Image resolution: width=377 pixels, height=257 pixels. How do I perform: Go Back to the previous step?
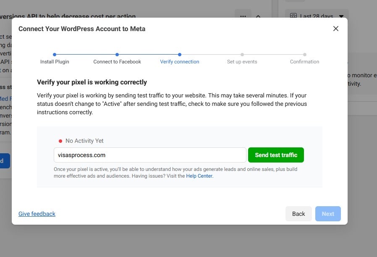298,214
